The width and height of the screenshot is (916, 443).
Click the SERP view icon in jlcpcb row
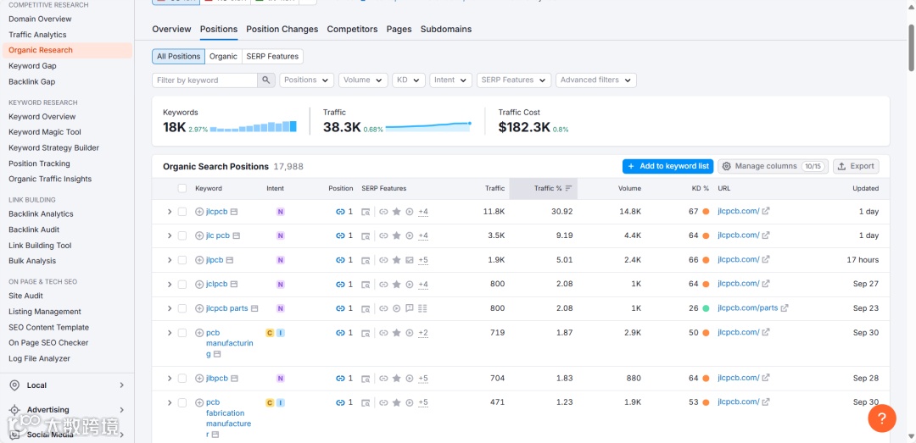click(x=366, y=212)
